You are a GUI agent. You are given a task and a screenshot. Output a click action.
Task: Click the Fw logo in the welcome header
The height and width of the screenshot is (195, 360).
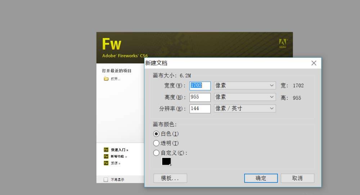point(112,44)
